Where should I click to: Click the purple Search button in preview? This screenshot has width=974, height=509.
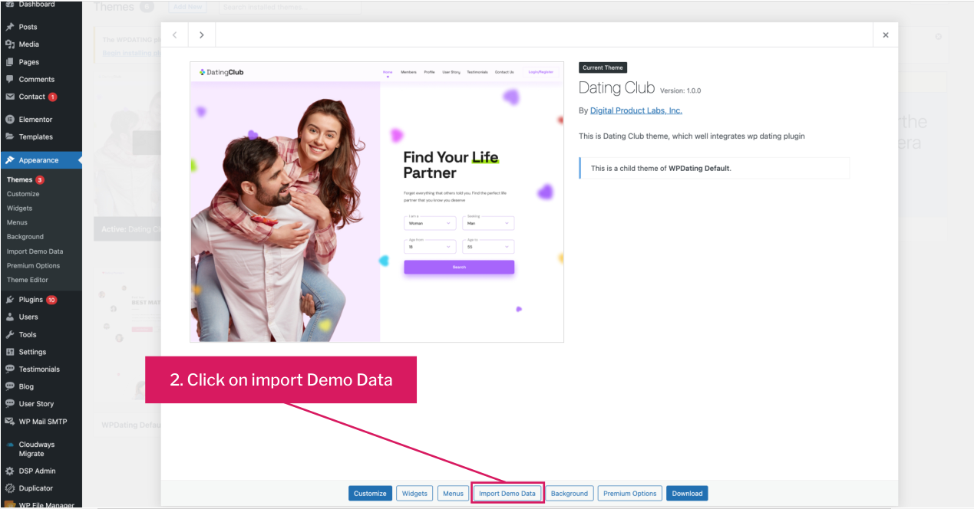click(459, 267)
